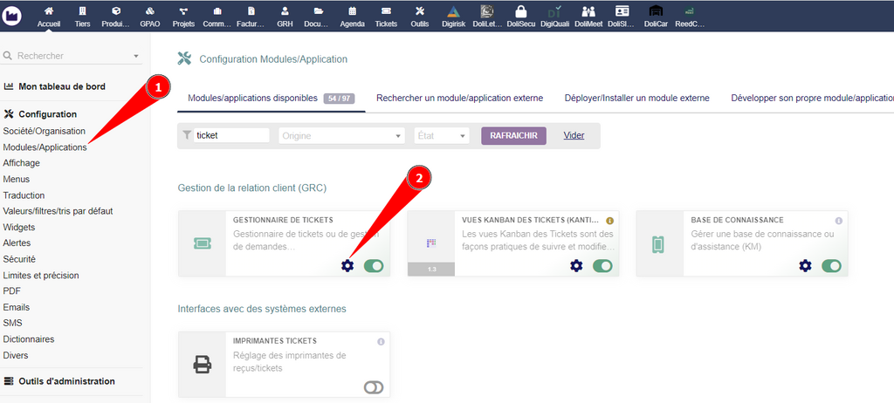
Task: Disable the Base de connaissance module toggle
Action: [x=831, y=266]
